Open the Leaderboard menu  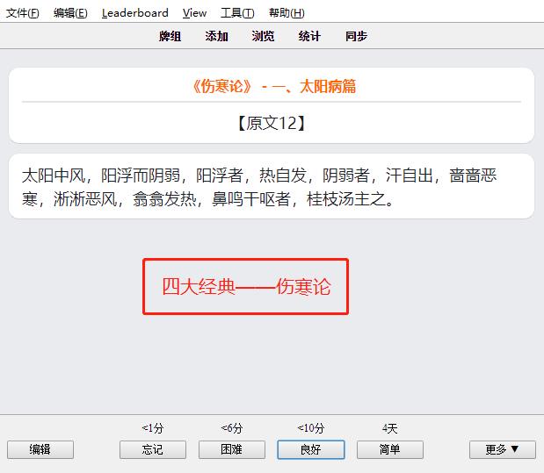135,13
